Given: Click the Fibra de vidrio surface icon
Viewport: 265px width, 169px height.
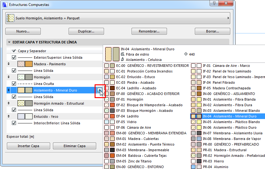Looking at the screenshot, I should coord(123,54).
